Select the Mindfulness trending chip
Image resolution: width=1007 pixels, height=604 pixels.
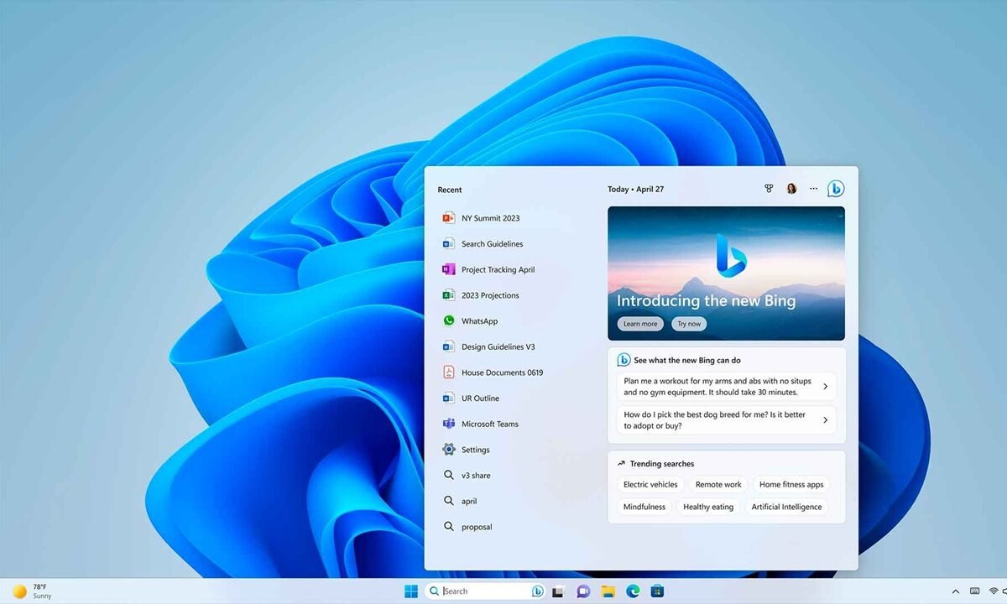pos(644,507)
